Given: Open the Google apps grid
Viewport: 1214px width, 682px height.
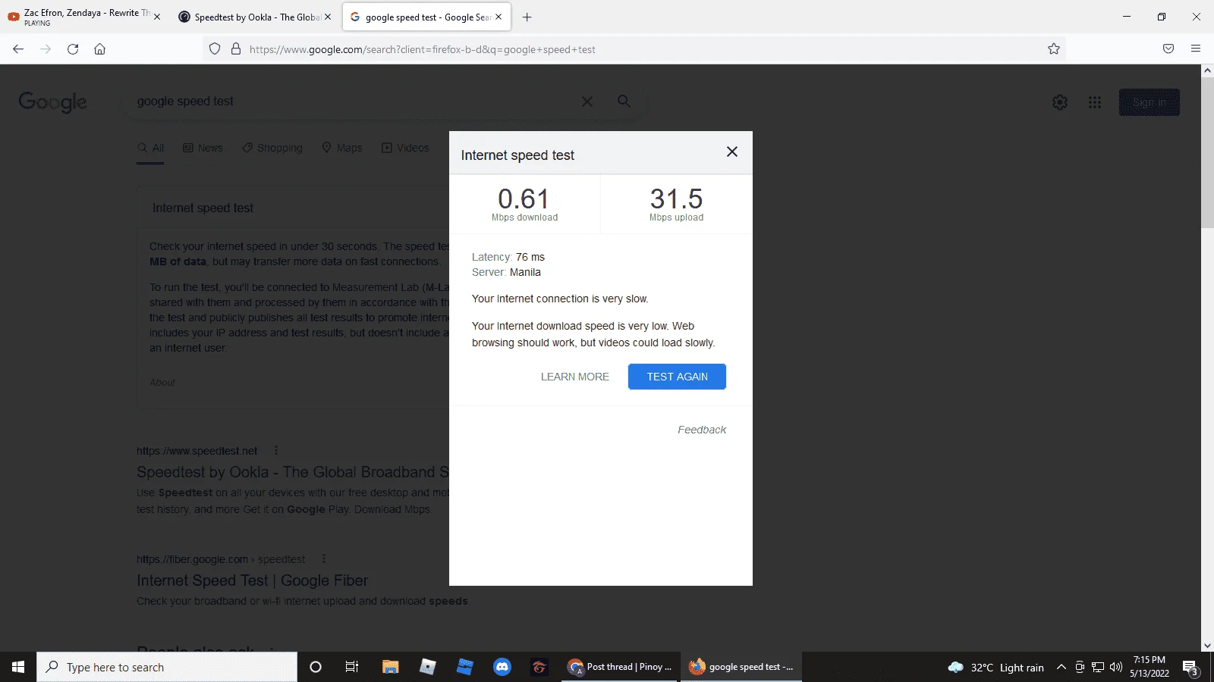Looking at the screenshot, I should 1094,102.
